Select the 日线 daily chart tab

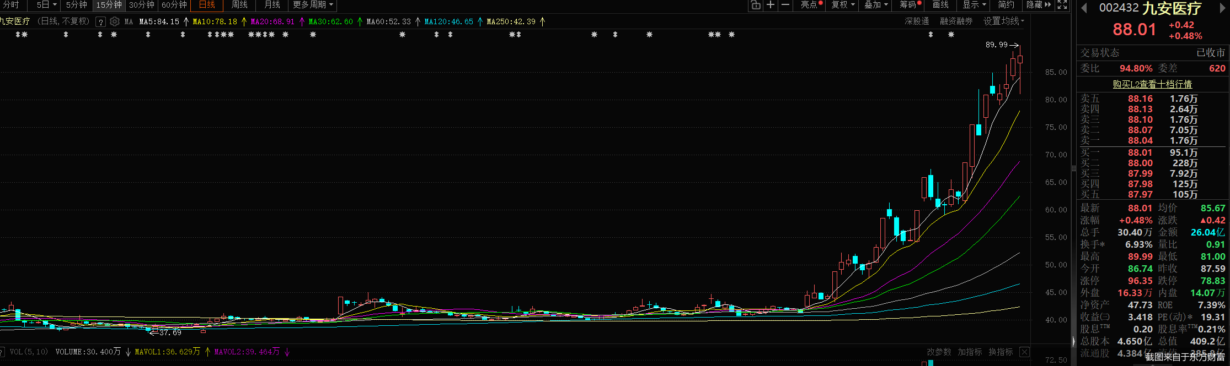tap(207, 5)
